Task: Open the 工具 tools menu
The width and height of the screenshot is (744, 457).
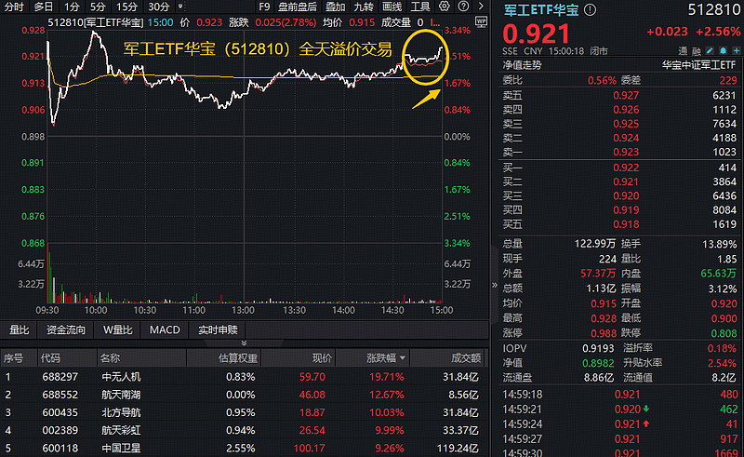Action: [x=420, y=7]
